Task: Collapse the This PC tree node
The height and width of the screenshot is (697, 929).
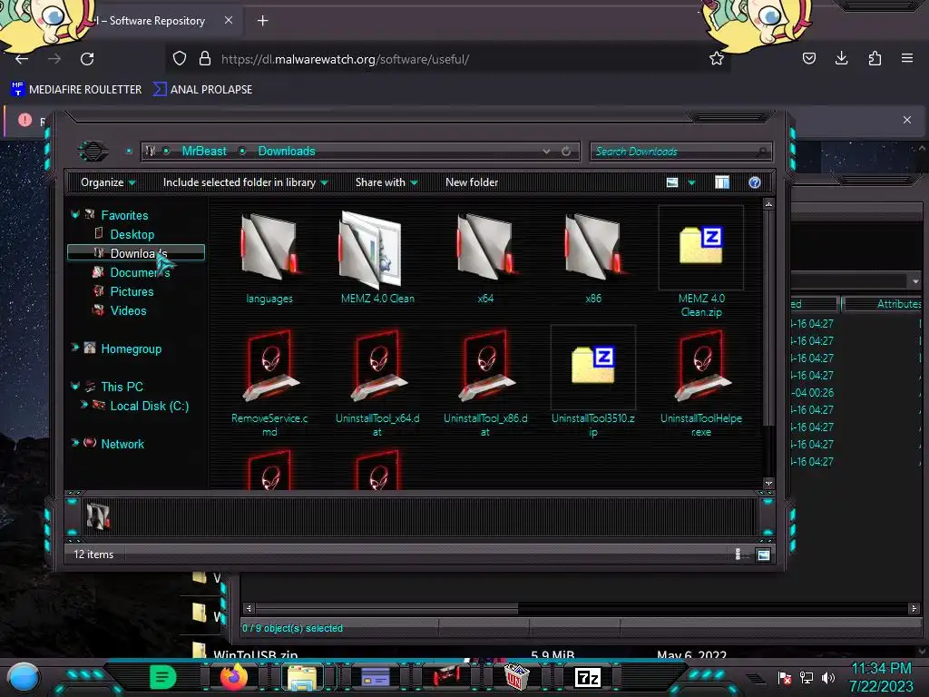Action: click(75, 386)
